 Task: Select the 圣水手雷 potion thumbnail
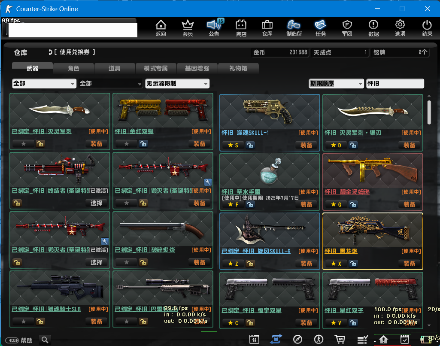pyautogui.click(x=270, y=171)
